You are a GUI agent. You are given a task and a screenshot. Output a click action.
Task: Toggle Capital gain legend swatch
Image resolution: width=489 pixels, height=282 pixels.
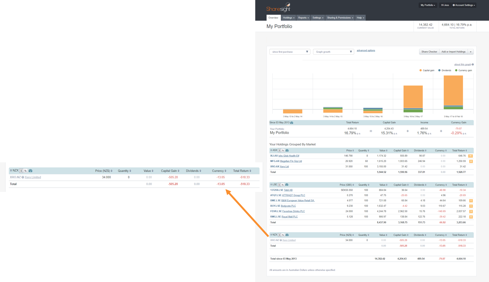click(421, 70)
